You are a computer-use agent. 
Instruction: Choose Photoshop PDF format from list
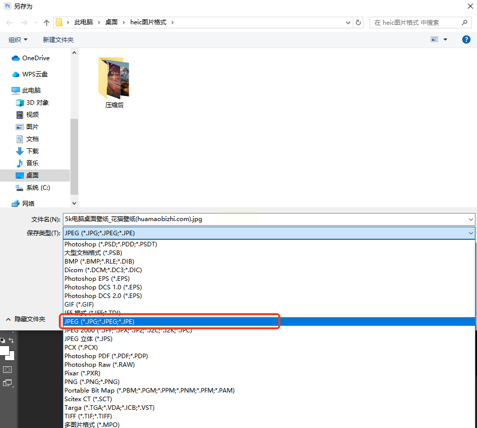(106, 356)
